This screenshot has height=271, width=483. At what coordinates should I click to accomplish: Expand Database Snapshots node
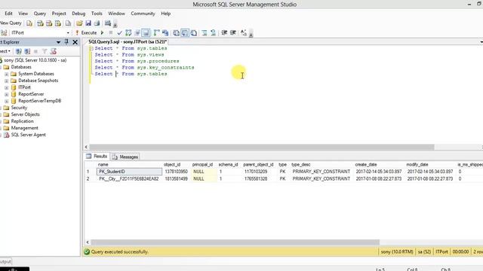(x=7, y=81)
